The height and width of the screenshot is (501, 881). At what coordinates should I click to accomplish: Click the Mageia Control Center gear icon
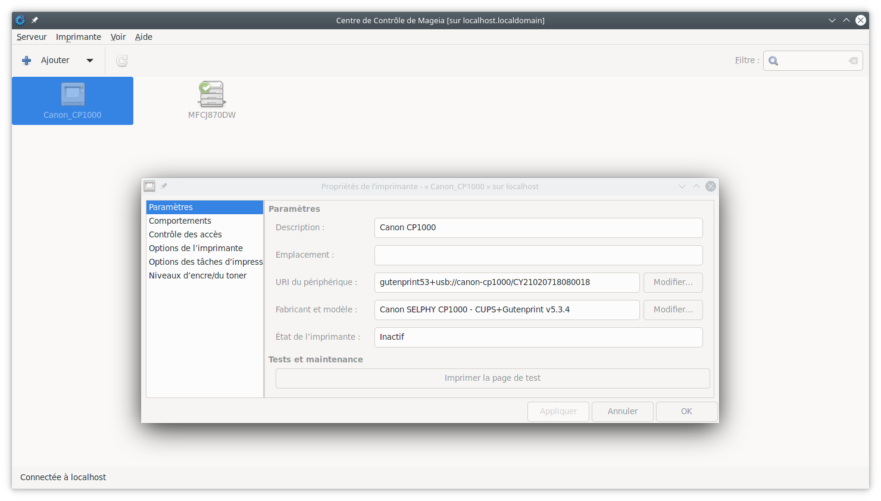[20, 20]
